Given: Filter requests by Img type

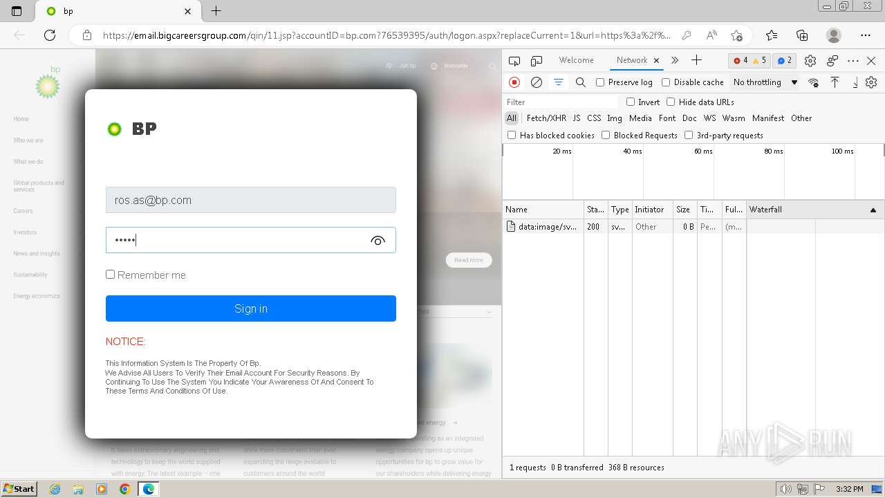Looking at the screenshot, I should click(x=615, y=118).
